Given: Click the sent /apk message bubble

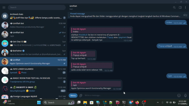Looking at the screenshot, I should [177, 76].
